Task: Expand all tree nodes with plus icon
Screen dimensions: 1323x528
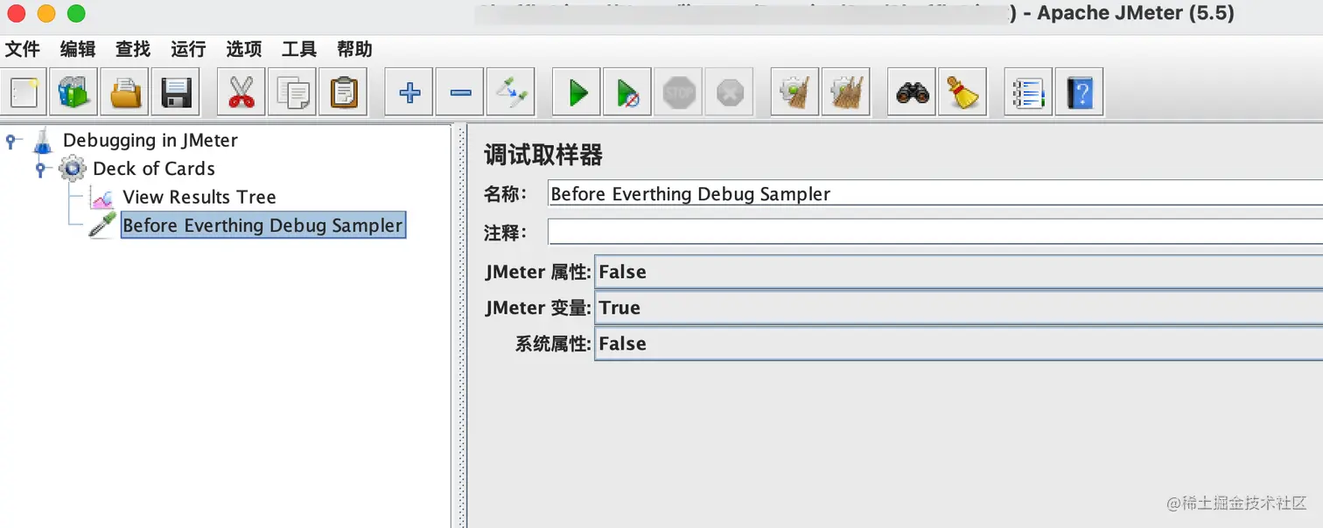Action: click(x=409, y=92)
